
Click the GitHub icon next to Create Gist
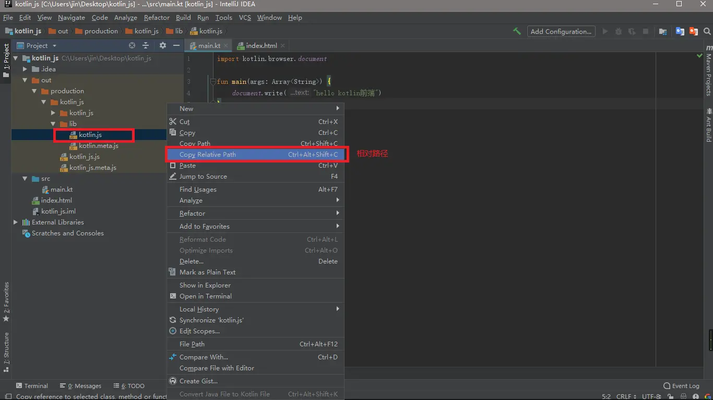[x=173, y=381]
